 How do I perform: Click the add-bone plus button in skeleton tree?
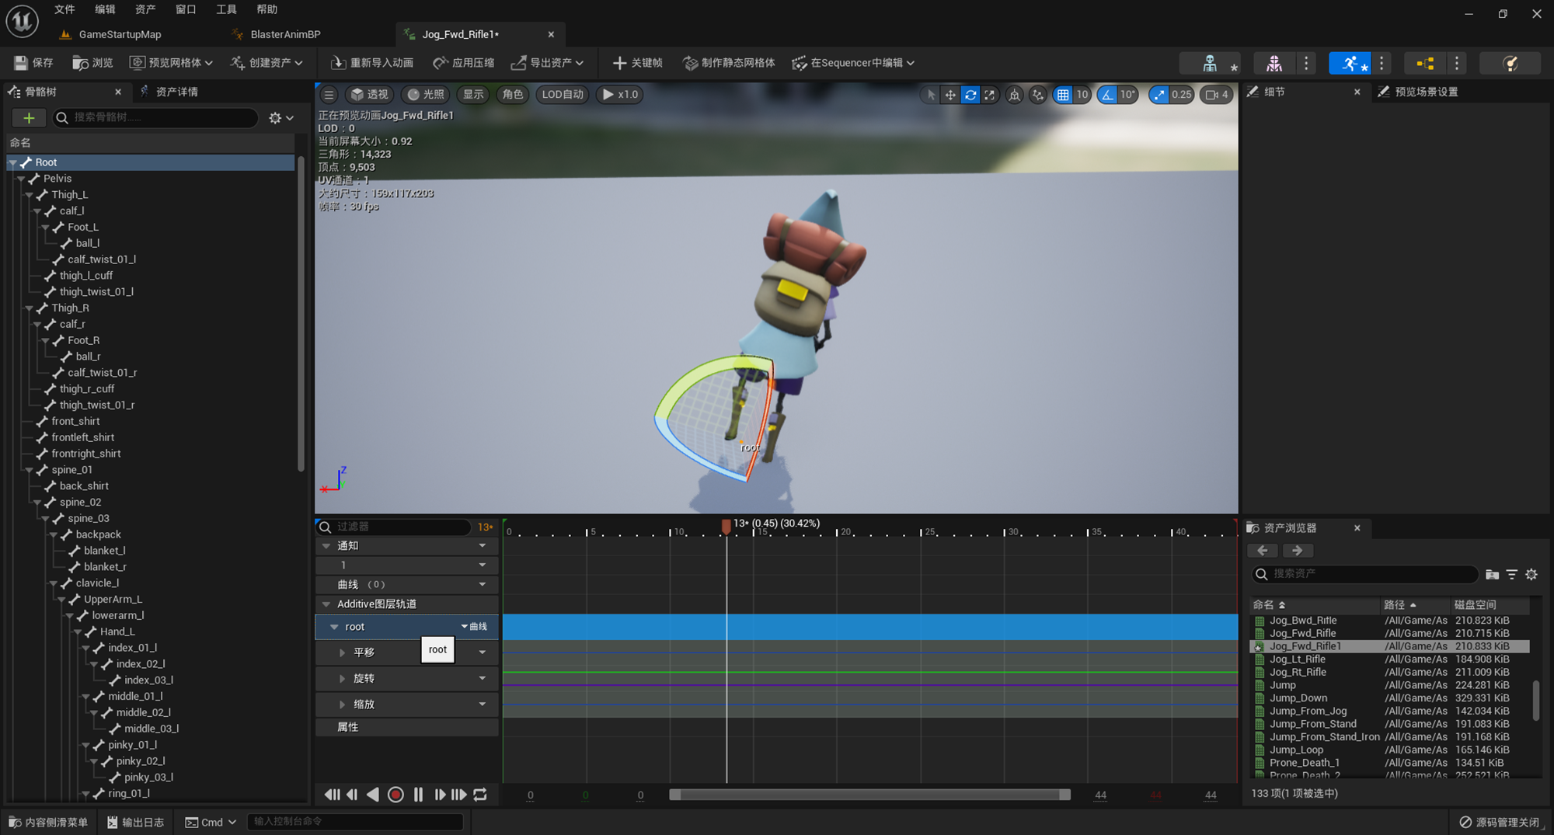tap(29, 118)
